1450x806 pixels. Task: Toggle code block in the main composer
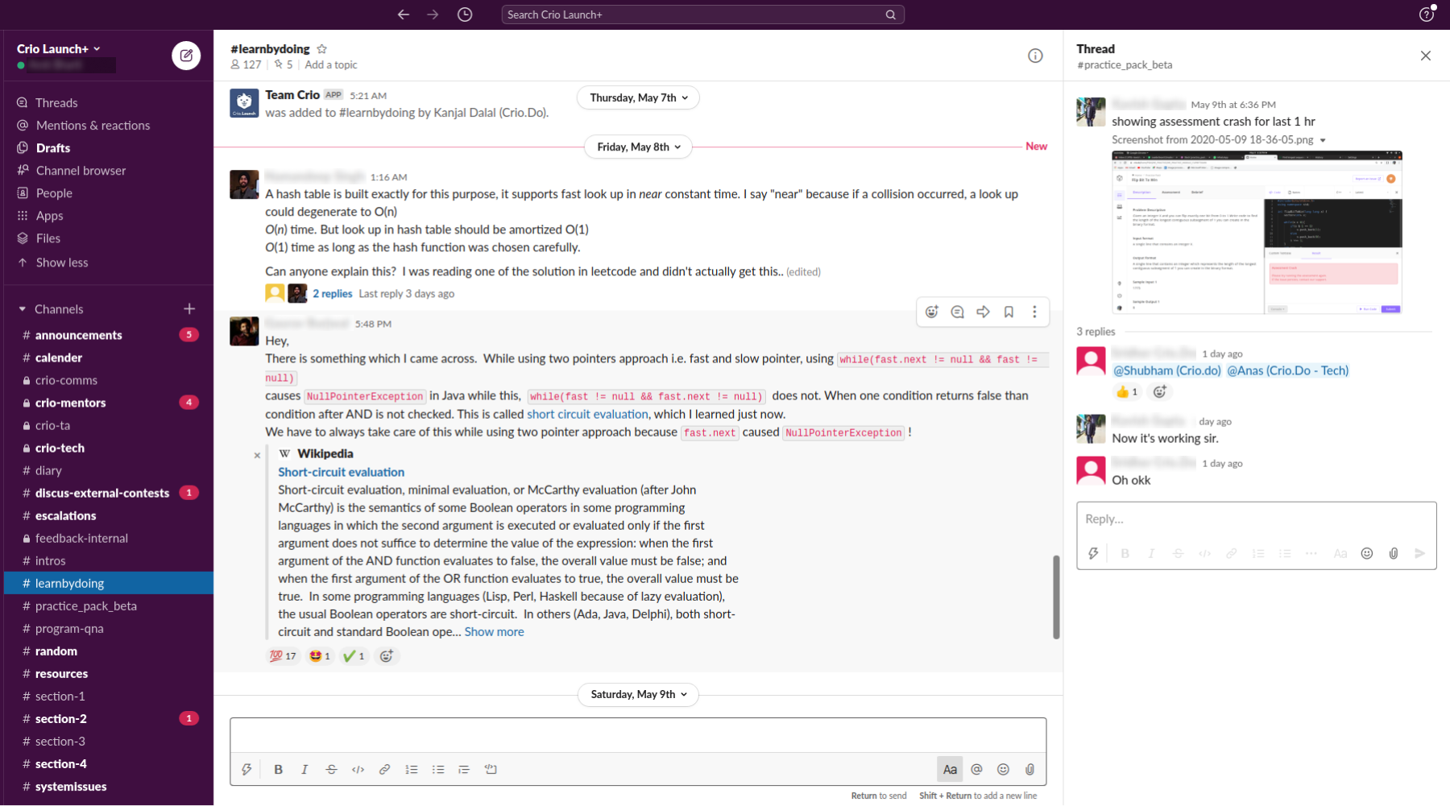491,770
